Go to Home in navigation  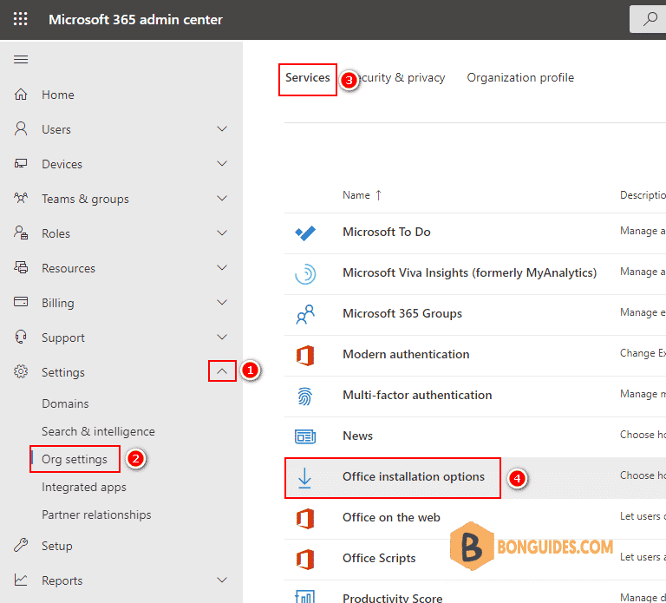click(58, 95)
